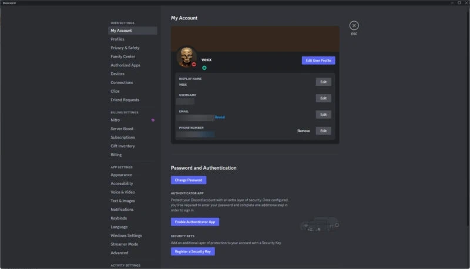Select Server Boost
Viewport: 470px width, 269px height.
point(133,129)
